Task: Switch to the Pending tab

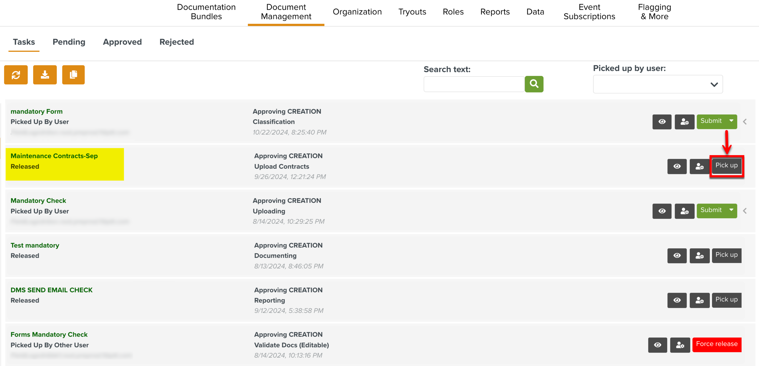Action: (69, 42)
